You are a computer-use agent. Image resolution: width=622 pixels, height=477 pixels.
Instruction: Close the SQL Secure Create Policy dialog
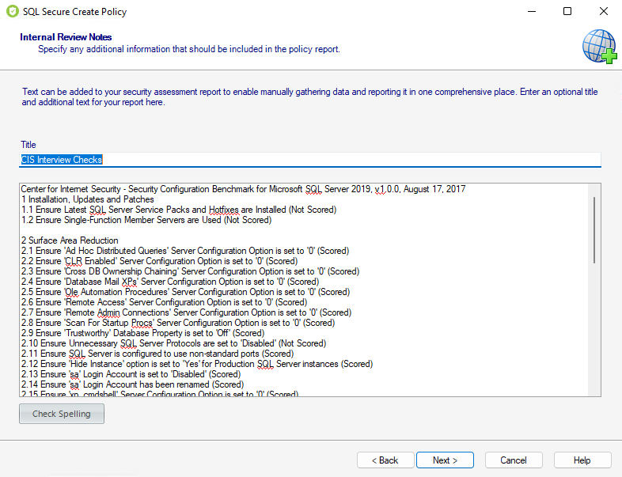coord(604,12)
